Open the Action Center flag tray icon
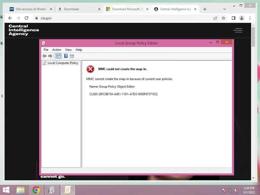Viewport: 260px width, 195px height. click(224, 190)
